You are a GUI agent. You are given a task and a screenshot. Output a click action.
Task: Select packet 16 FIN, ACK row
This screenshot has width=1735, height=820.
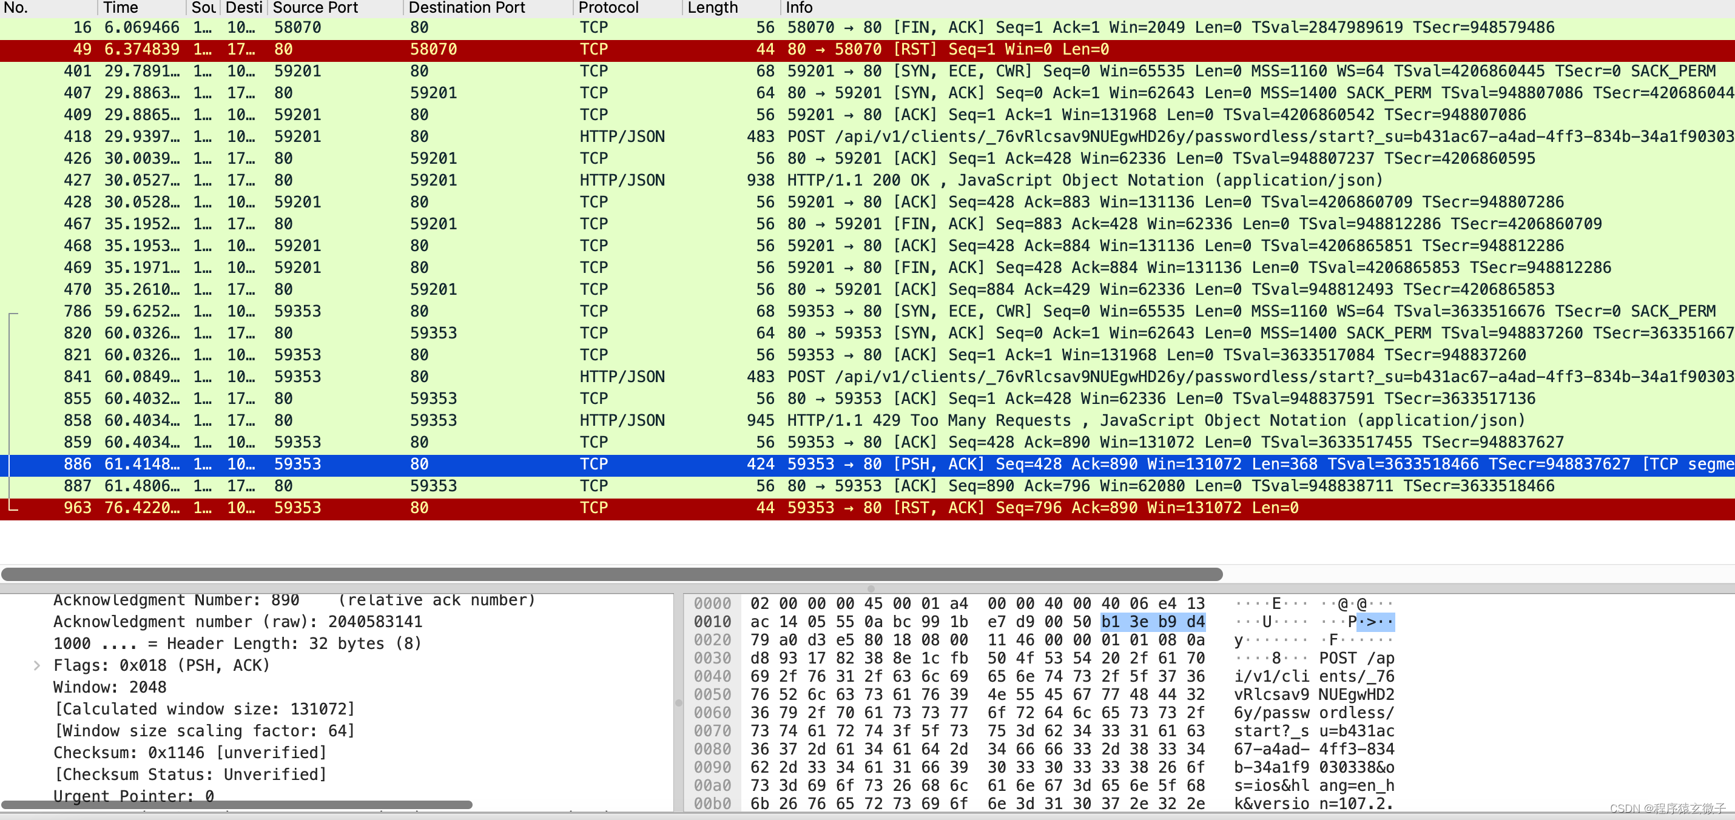pyautogui.click(x=867, y=28)
